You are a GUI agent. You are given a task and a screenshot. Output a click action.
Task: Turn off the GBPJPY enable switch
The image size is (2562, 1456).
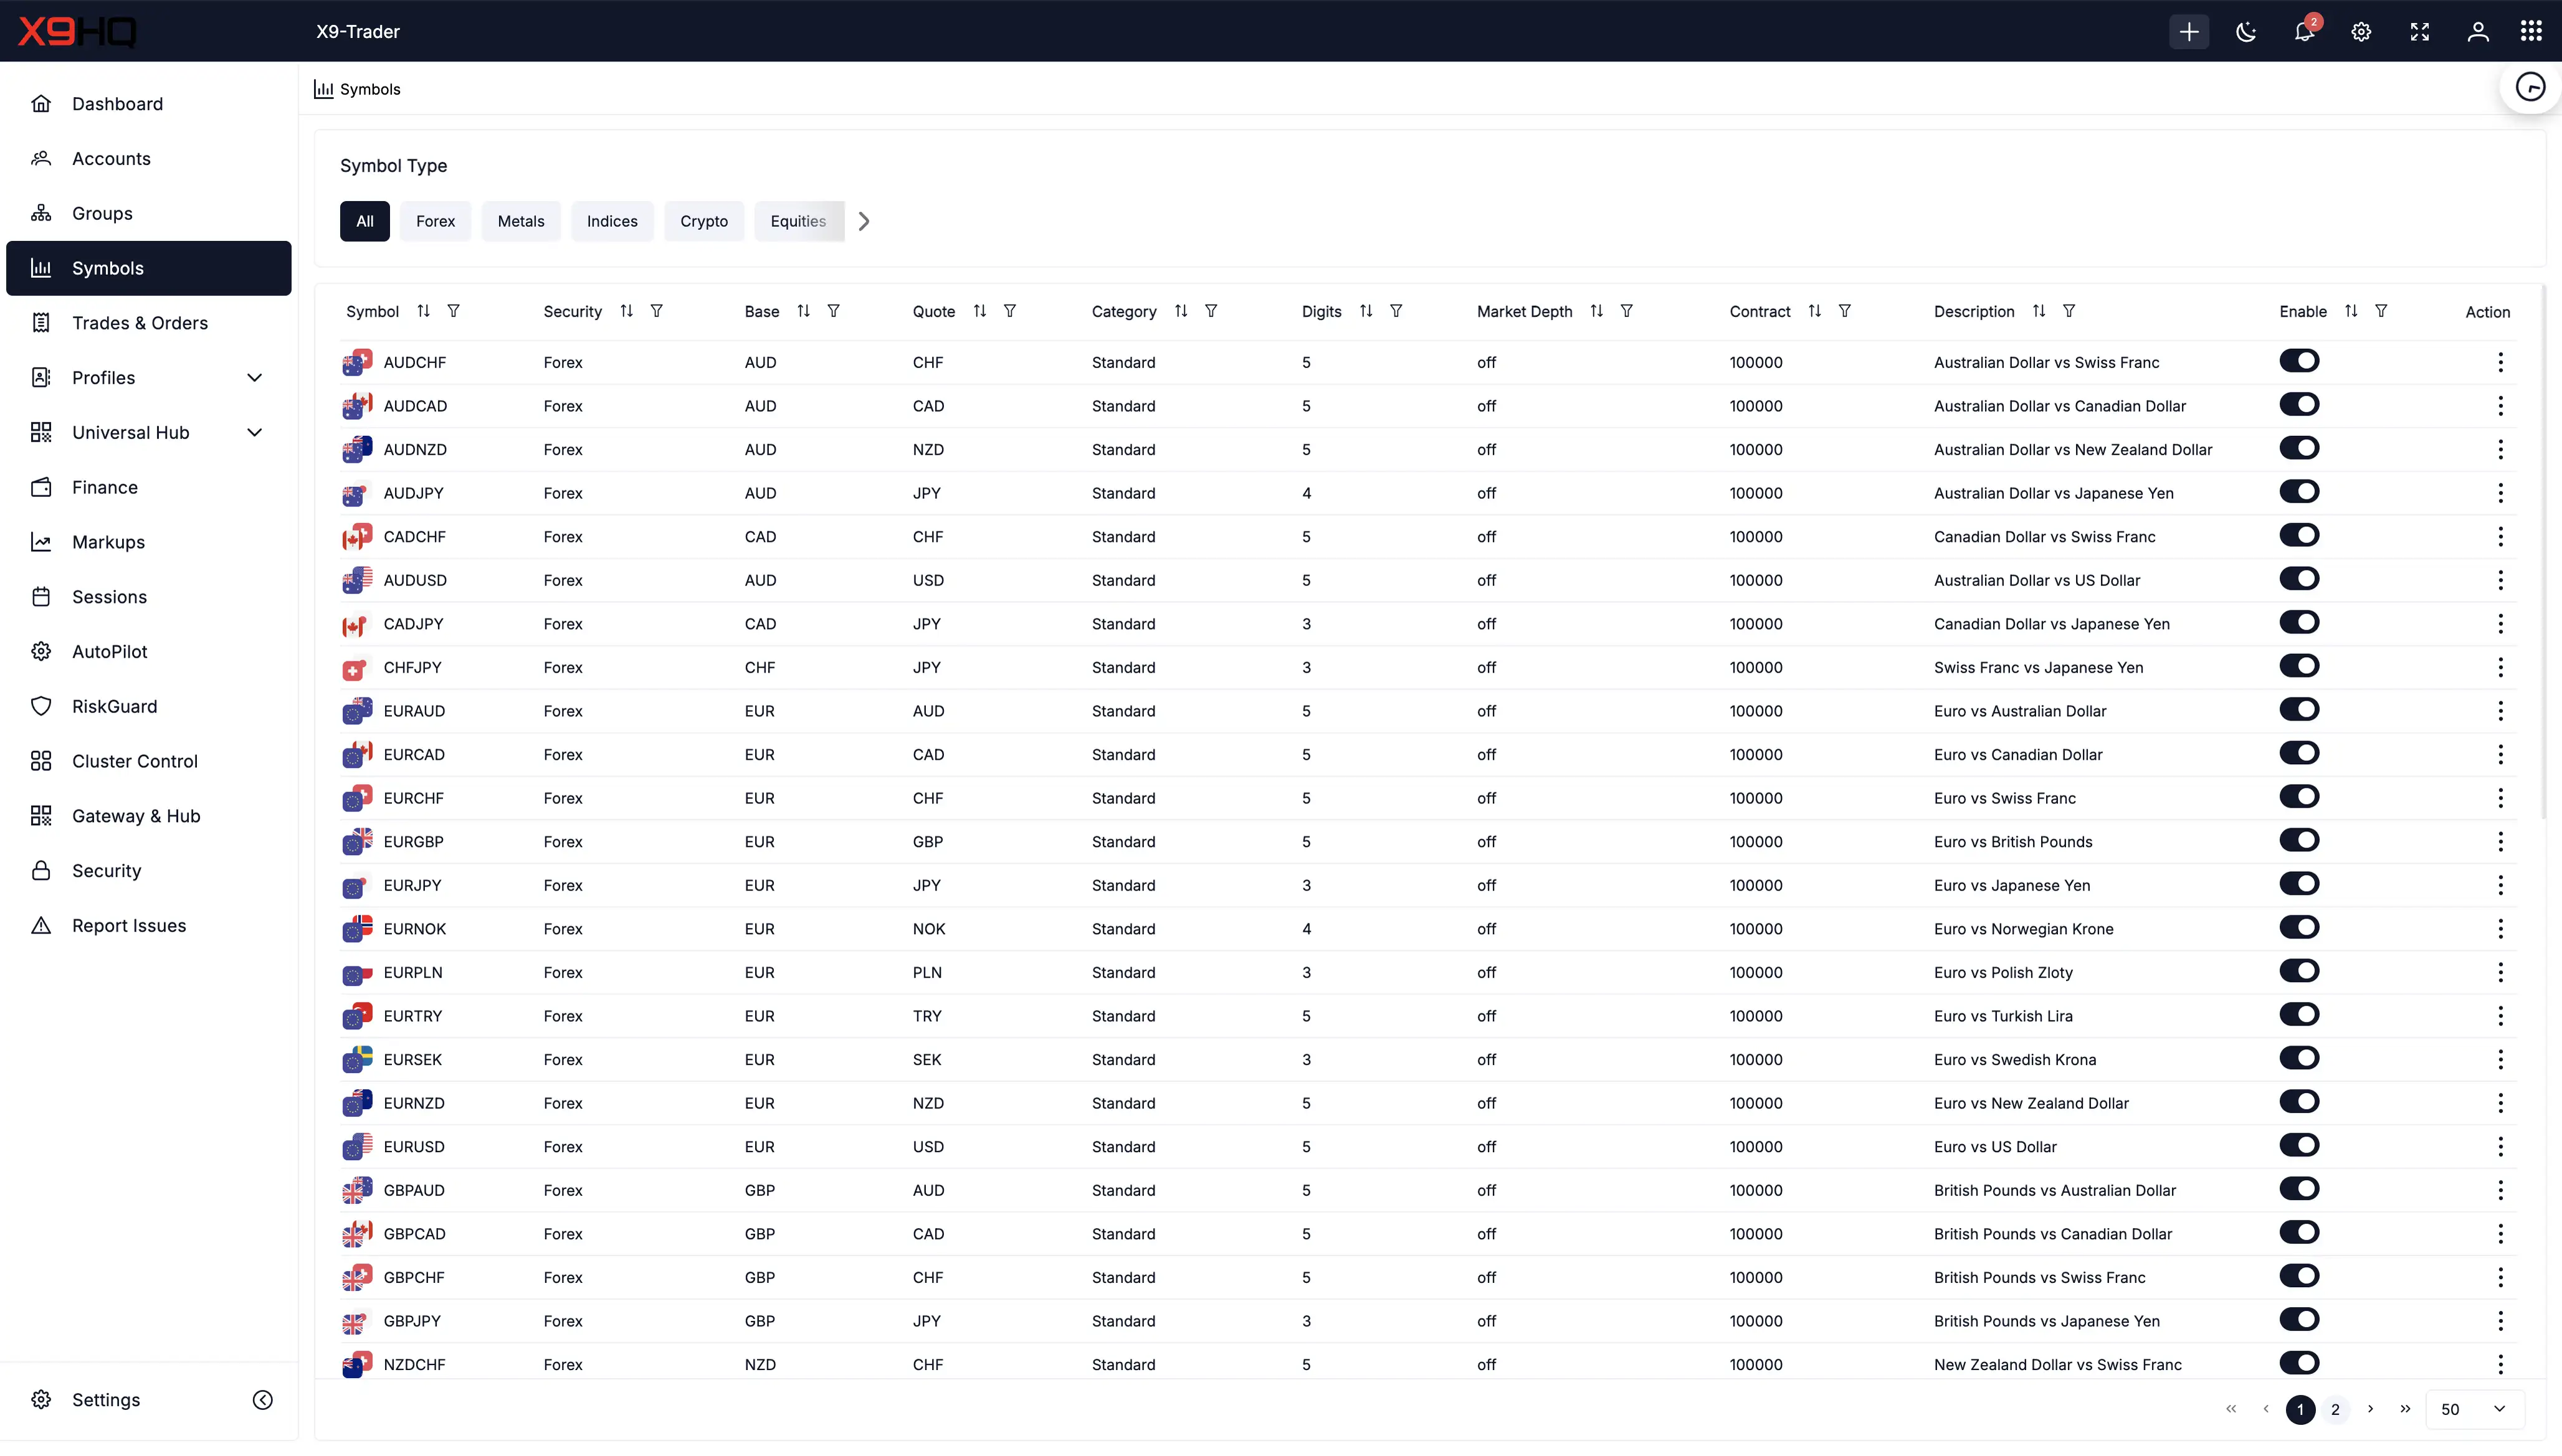tap(2299, 1319)
